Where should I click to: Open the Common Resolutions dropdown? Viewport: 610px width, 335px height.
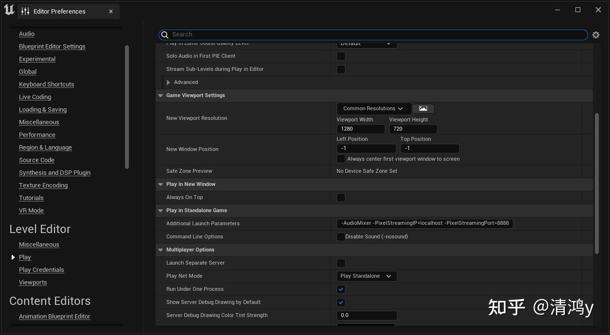pos(373,109)
